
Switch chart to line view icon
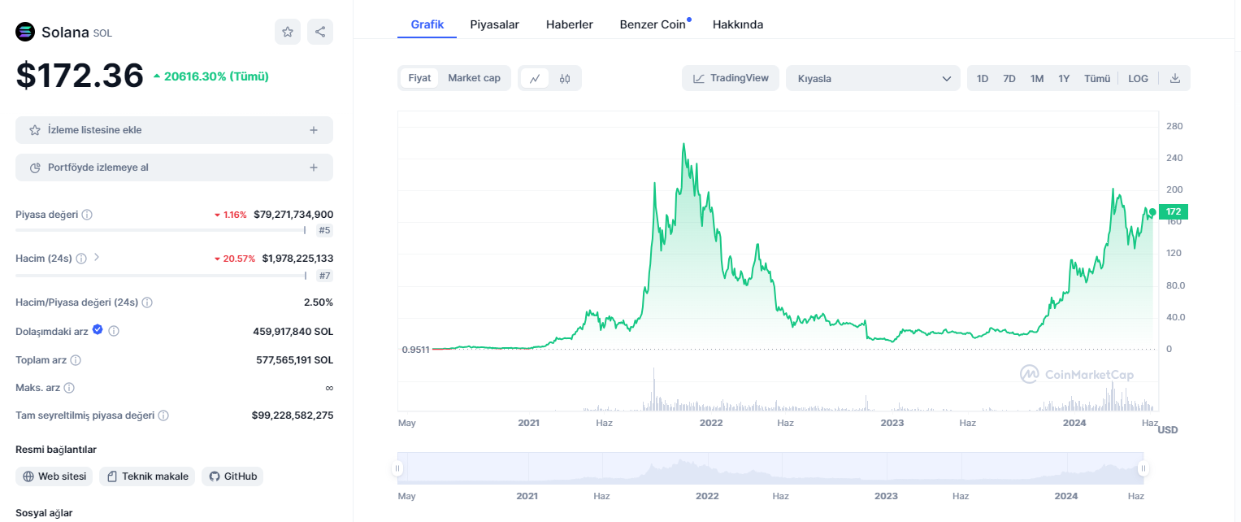pyautogui.click(x=535, y=78)
